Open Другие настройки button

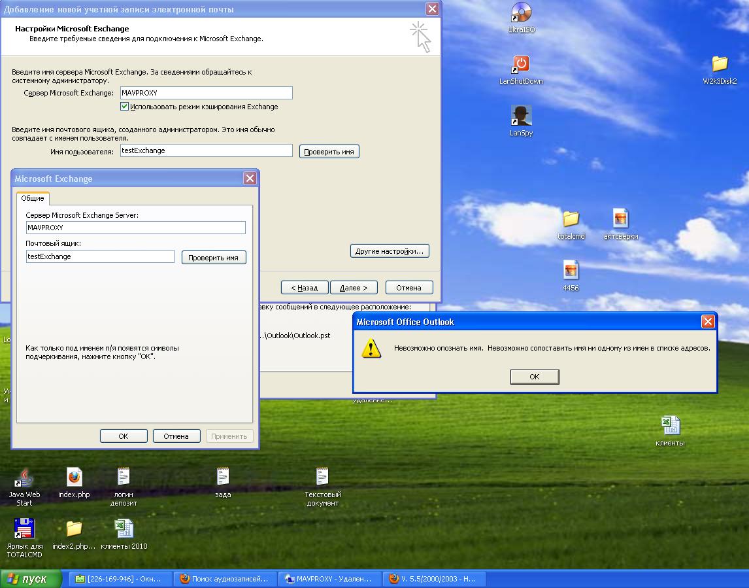[x=390, y=251]
